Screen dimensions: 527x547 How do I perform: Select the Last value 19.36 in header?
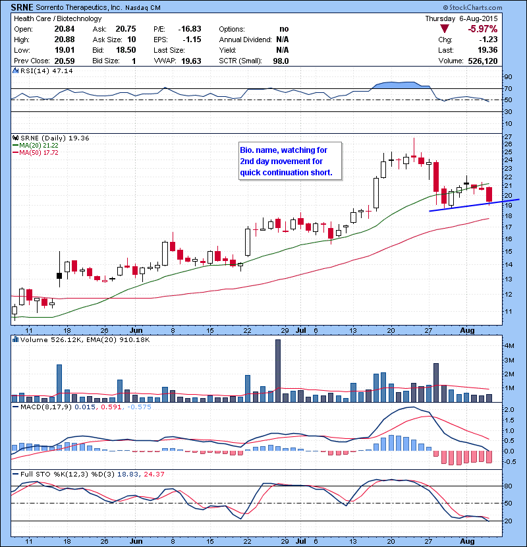tap(487, 50)
